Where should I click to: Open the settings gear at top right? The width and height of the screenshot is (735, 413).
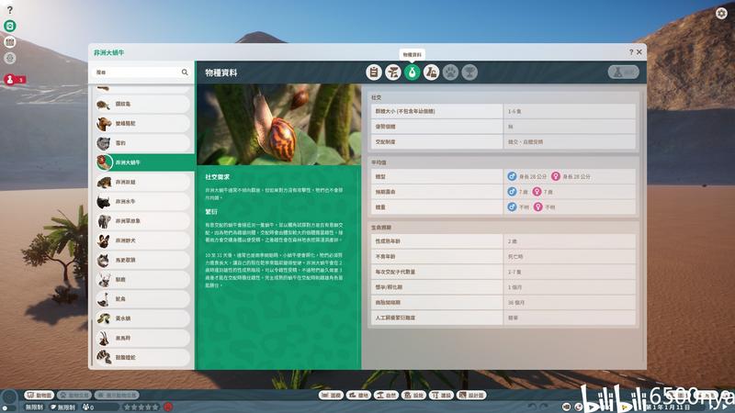(x=721, y=13)
